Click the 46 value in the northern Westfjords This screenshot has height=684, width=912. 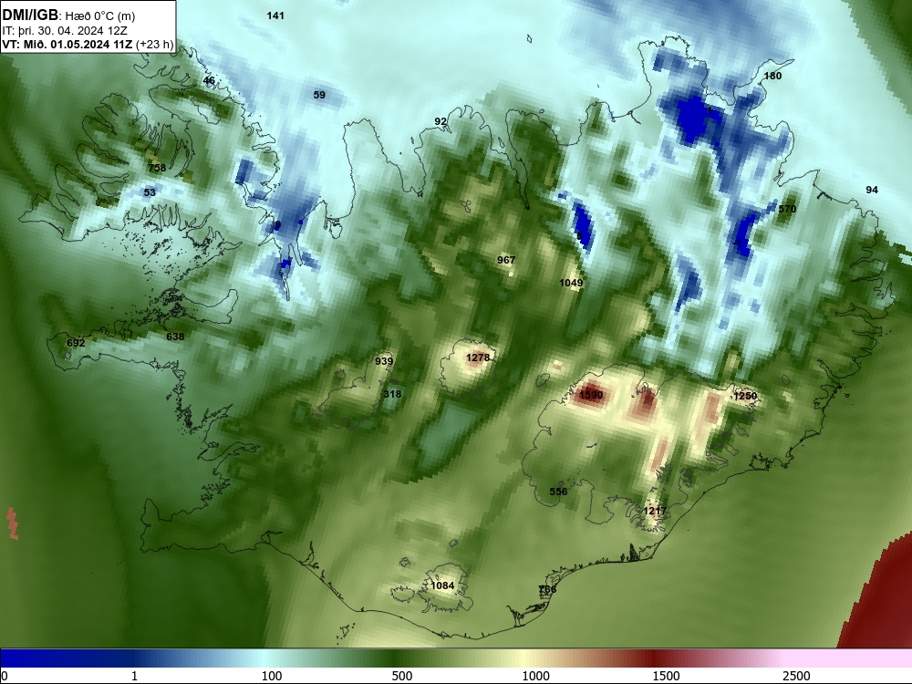[209, 81]
